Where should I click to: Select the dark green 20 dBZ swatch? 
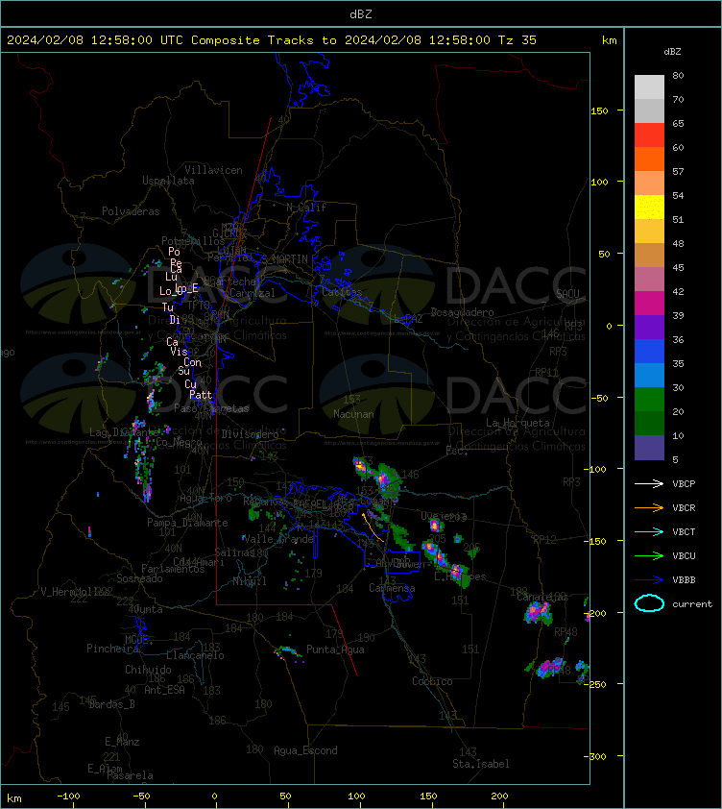649,423
